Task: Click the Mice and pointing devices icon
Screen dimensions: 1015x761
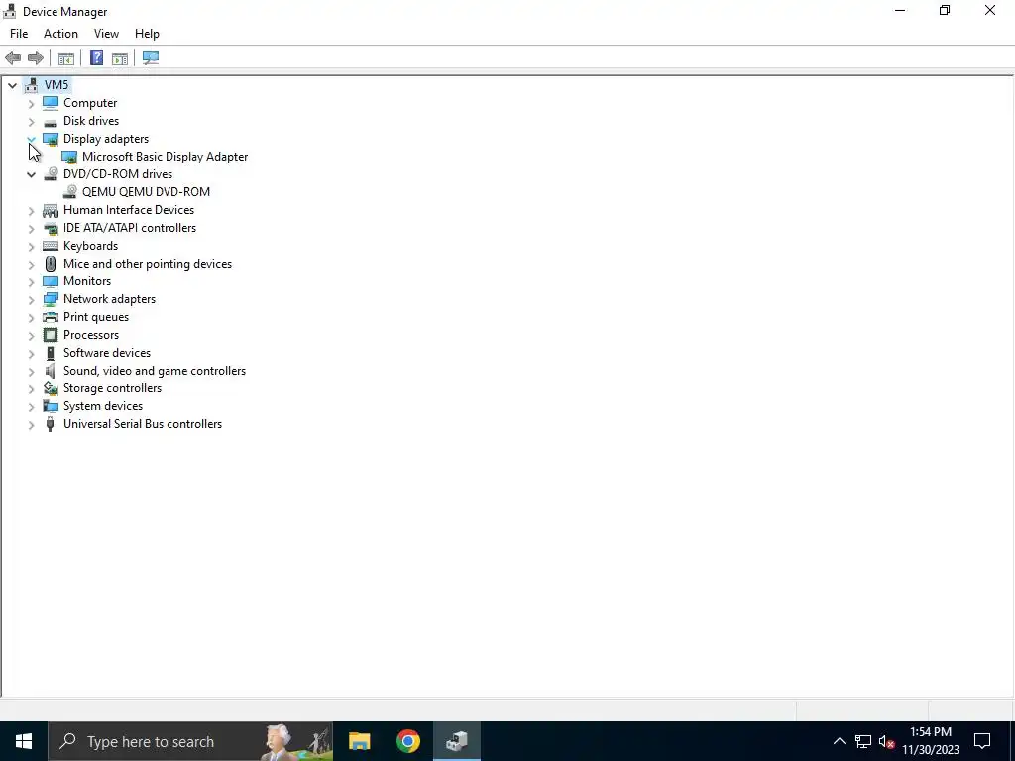Action: tap(51, 264)
